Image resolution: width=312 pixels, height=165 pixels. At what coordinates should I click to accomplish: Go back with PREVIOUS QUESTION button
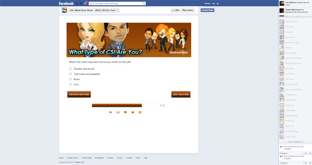[x=79, y=94]
